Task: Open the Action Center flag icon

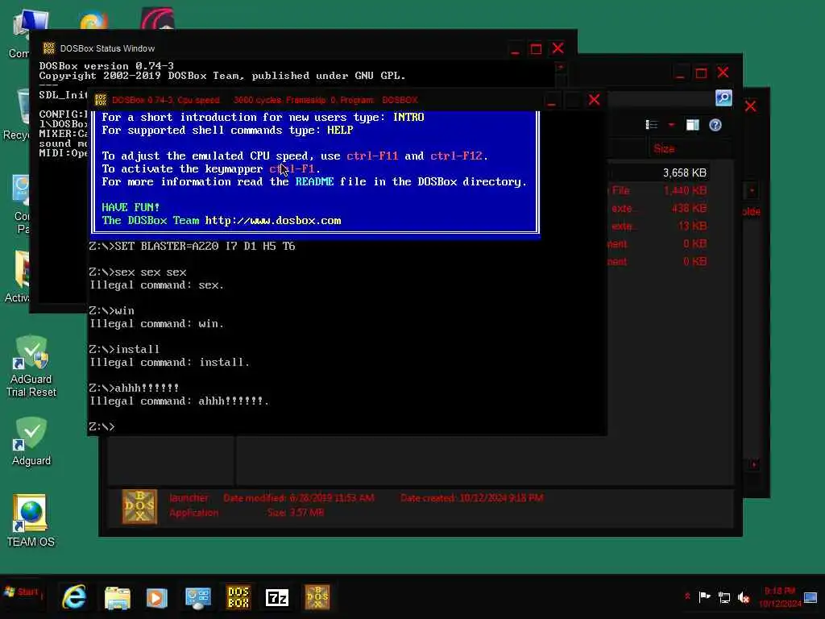Action: point(704,597)
